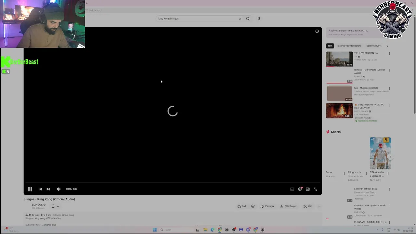The width and height of the screenshot is (416, 234).
Task: Open File Explorer from the taskbar
Action: [x=205, y=230]
